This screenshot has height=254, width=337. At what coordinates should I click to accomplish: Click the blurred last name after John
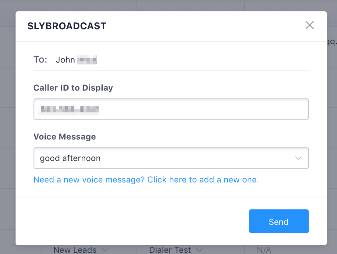pyautogui.click(x=87, y=60)
